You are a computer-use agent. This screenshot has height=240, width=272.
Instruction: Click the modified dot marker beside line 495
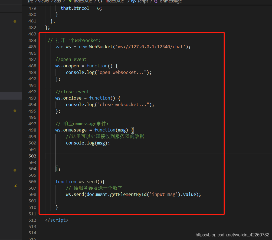(15, 111)
